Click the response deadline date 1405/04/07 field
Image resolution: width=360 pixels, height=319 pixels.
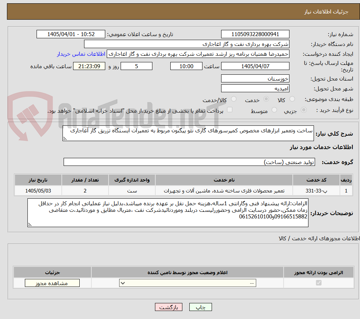[x=255, y=66]
